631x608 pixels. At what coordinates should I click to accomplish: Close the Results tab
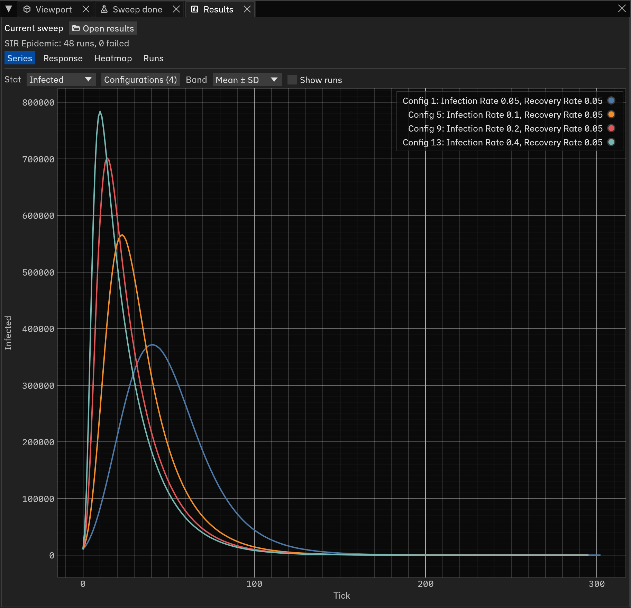(x=247, y=9)
